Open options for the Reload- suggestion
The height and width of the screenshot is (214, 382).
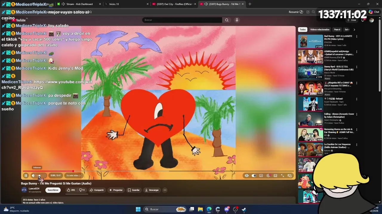point(357,99)
